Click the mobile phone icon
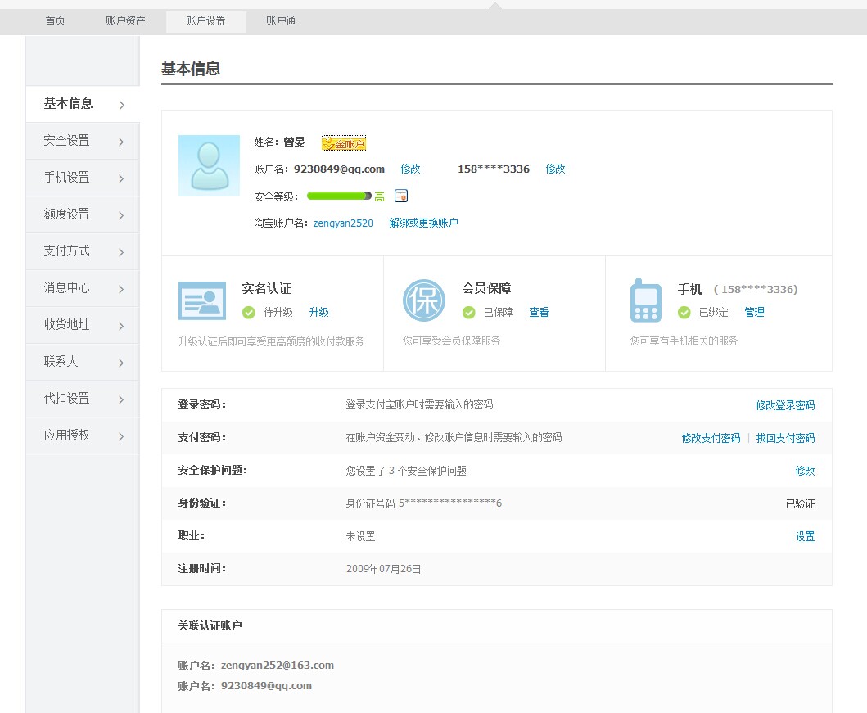867x713 pixels. click(x=645, y=300)
